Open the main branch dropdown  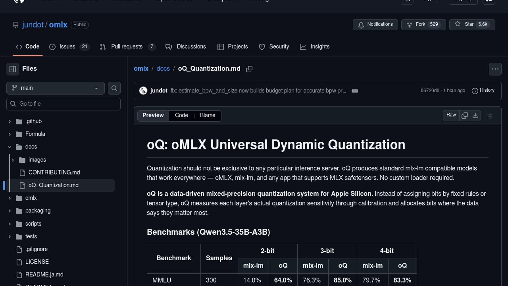coord(55,88)
